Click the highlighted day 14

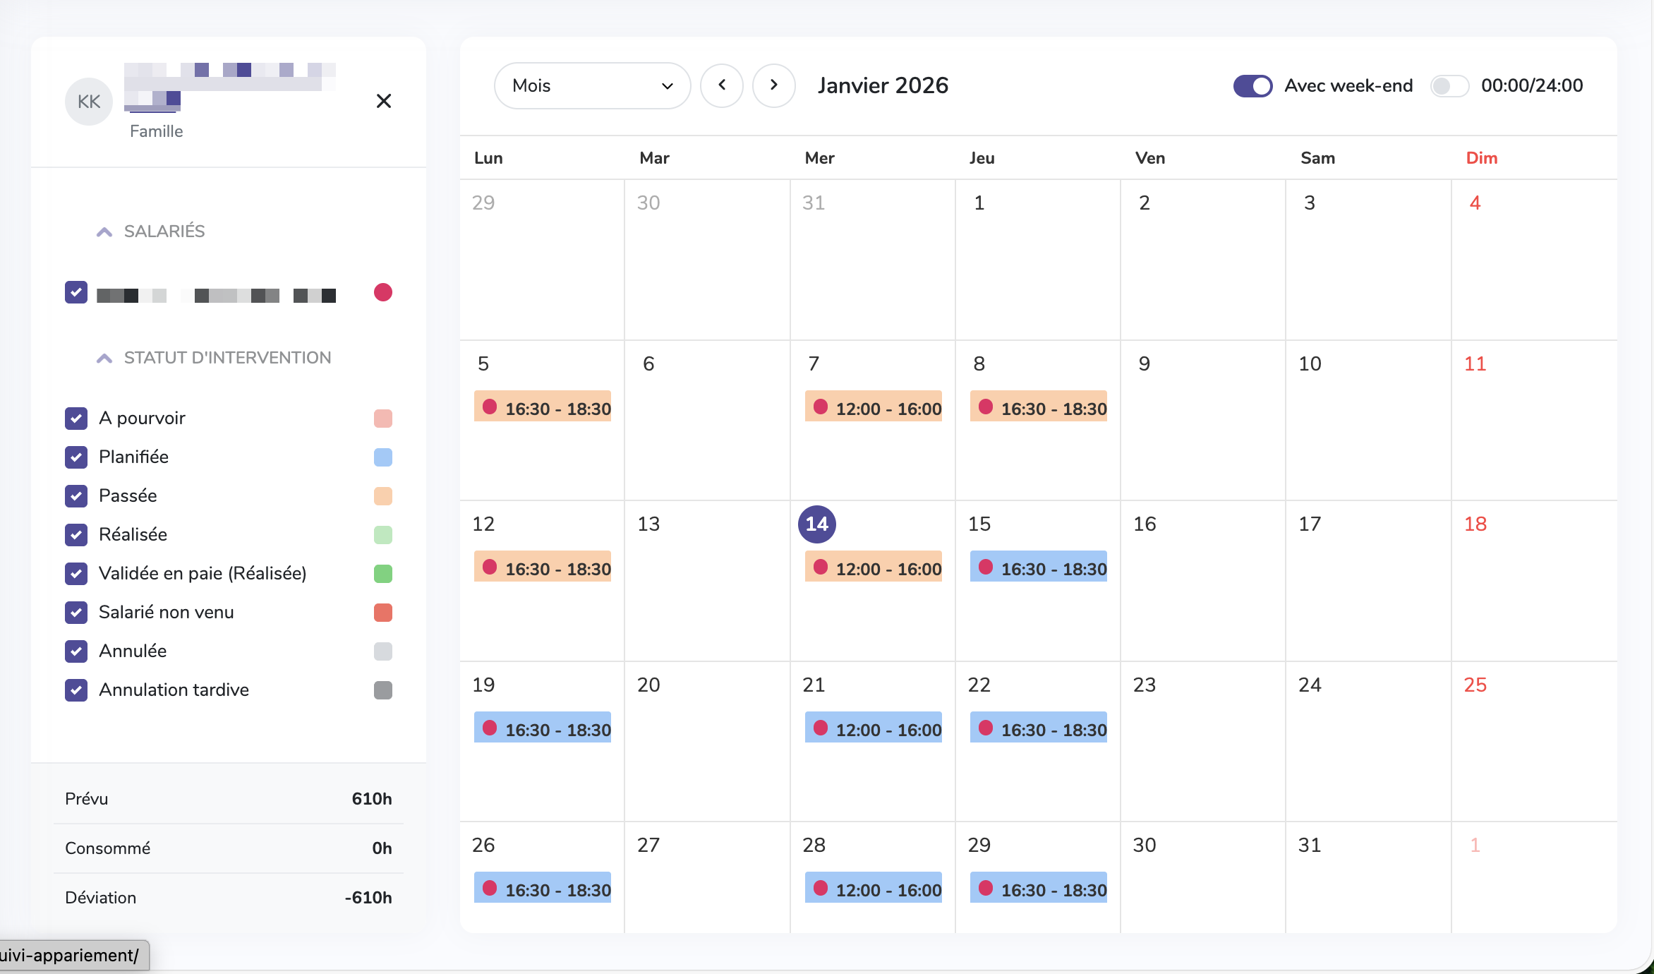tap(816, 524)
